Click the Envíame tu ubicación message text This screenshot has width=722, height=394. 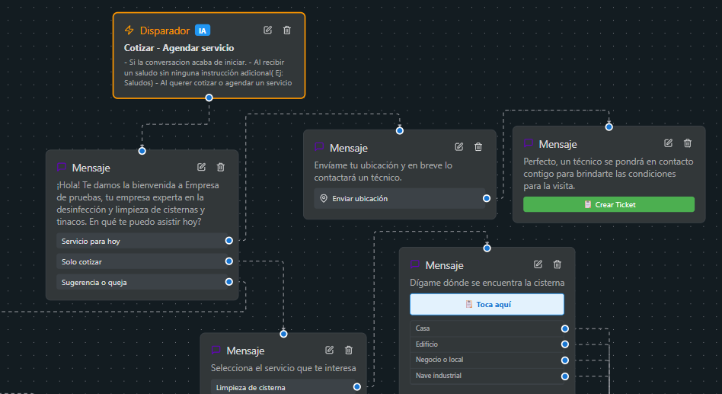[383, 171]
